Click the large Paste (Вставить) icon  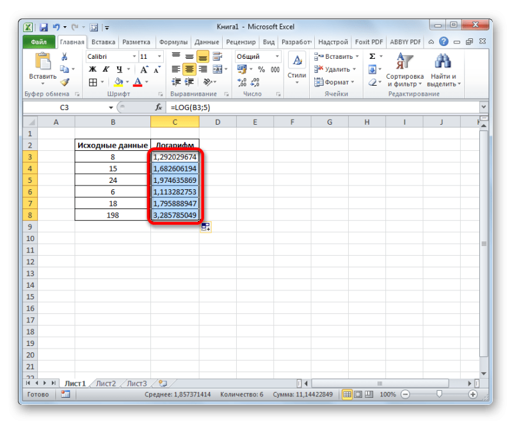pos(43,61)
